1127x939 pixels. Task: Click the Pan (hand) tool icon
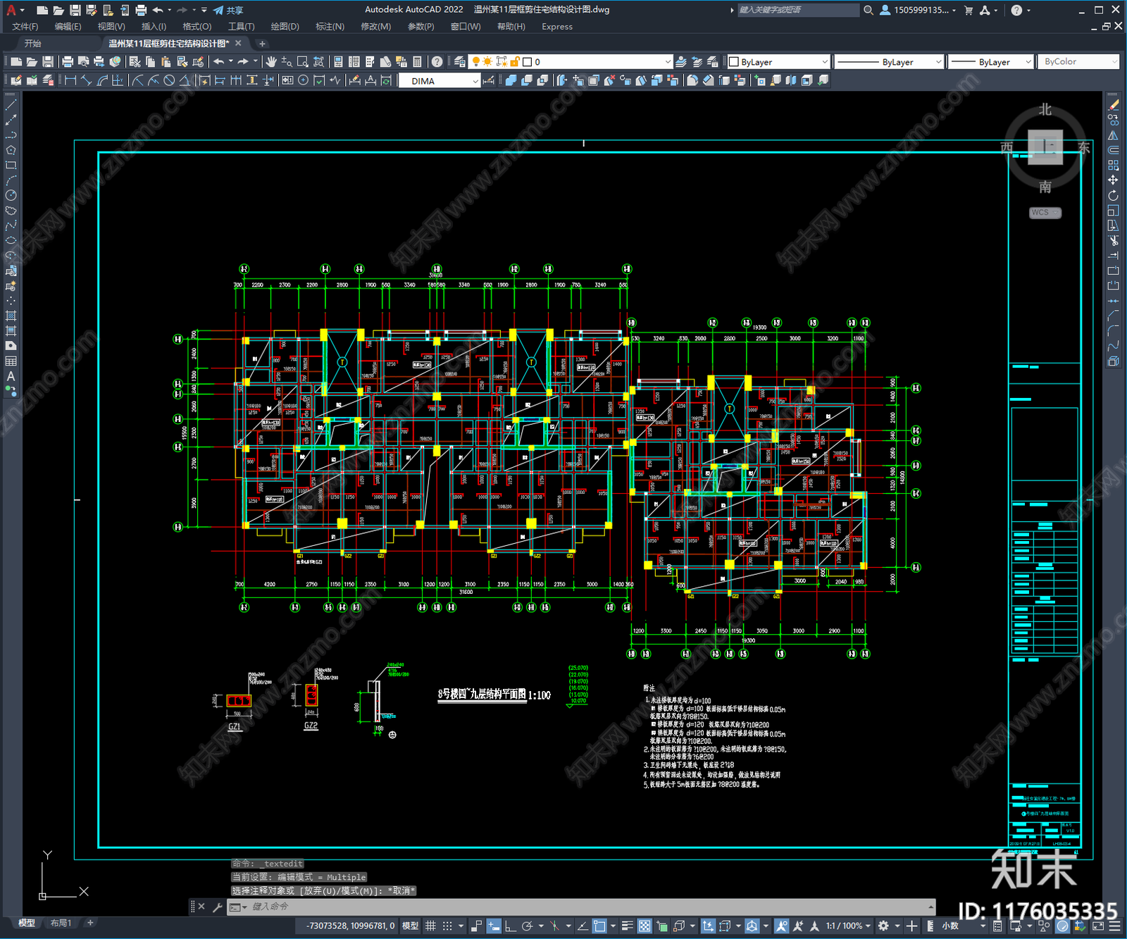pyautogui.click(x=271, y=62)
